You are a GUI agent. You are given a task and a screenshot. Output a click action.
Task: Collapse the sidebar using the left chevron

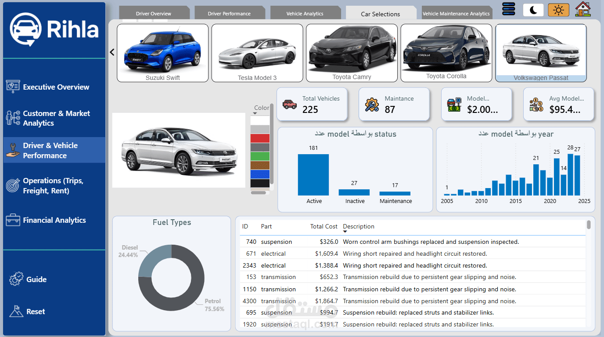pyautogui.click(x=112, y=52)
